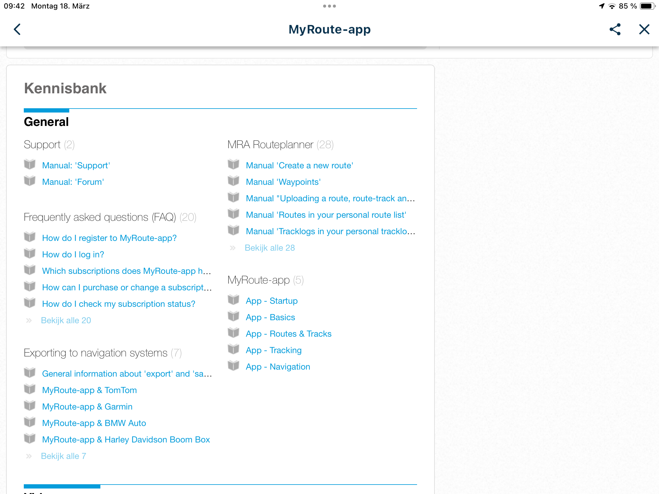Click book icon beside App - Tracking

(233, 349)
